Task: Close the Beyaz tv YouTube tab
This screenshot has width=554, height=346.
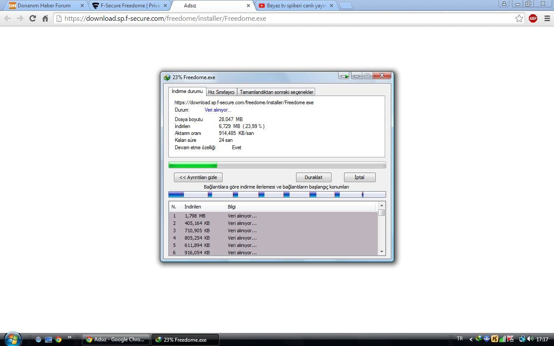Action: [332, 6]
